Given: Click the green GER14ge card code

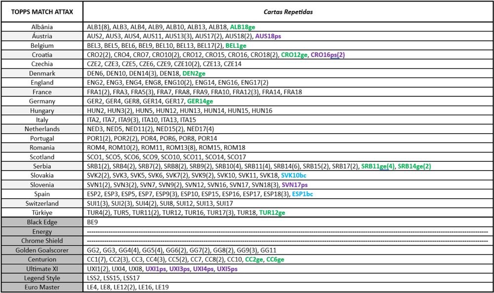Looking at the screenshot, I should 200,101.
